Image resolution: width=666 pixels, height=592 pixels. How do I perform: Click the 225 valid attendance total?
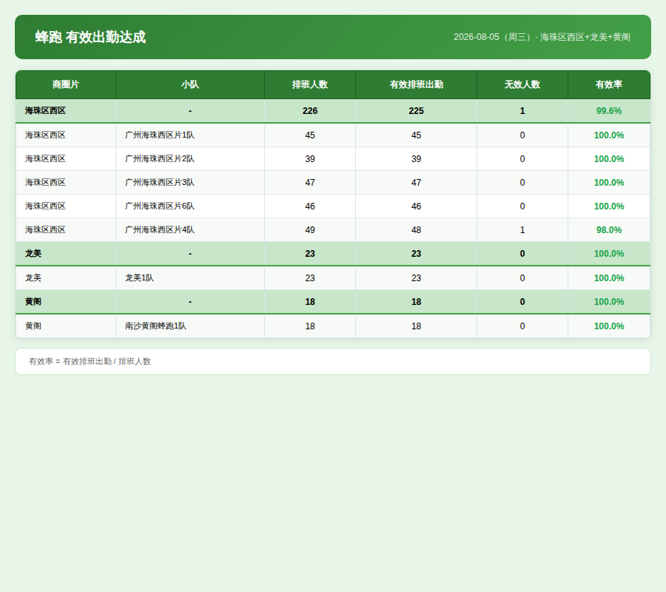[416, 111]
